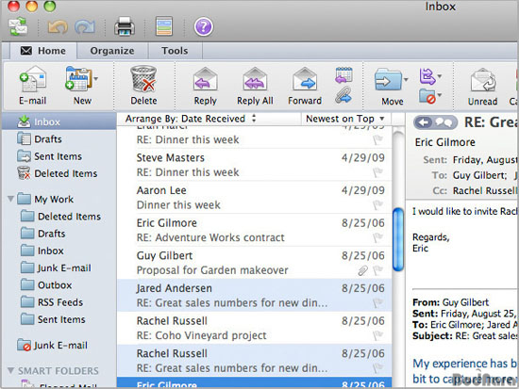Click the forward as attachment paperclip icon

pos(343,95)
